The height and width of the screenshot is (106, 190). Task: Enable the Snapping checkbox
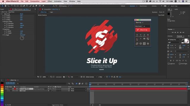point(60,6)
